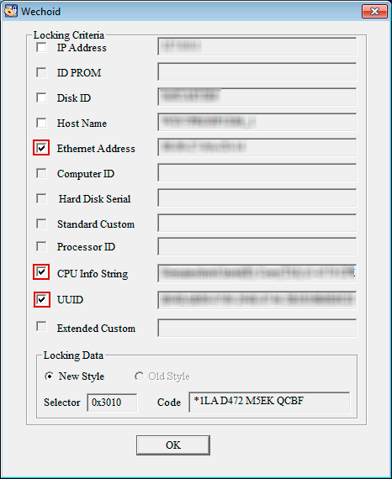The width and height of the screenshot is (392, 479).
Task: Disable the CPU Info String checkbox
Action: tap(41, 272)
